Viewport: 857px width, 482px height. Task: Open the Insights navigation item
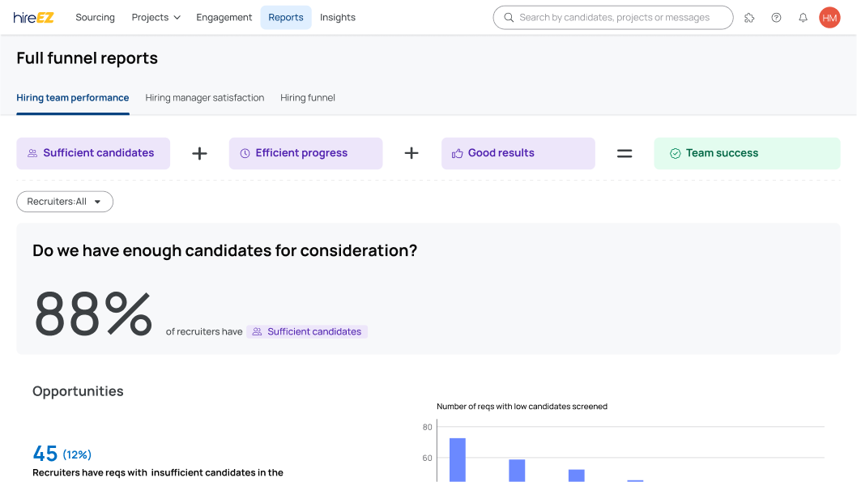(x=337, y=17)
